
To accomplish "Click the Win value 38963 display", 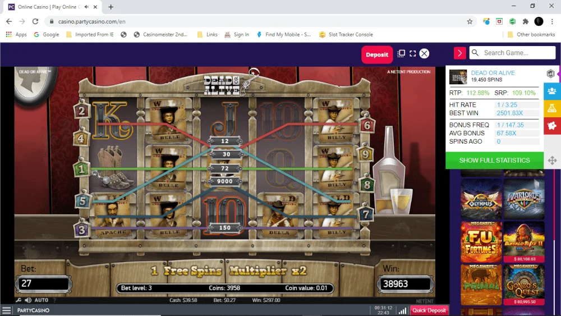I will coord(406,284).
